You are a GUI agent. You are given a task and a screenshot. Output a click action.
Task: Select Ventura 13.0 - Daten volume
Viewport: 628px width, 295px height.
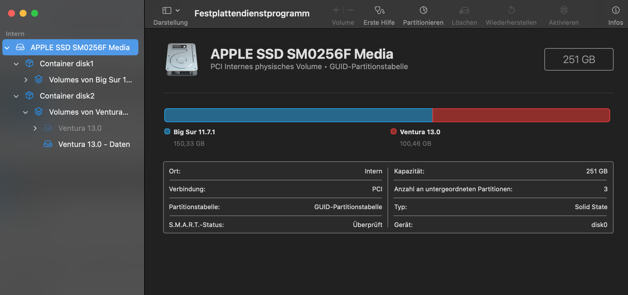click(94, 144)
